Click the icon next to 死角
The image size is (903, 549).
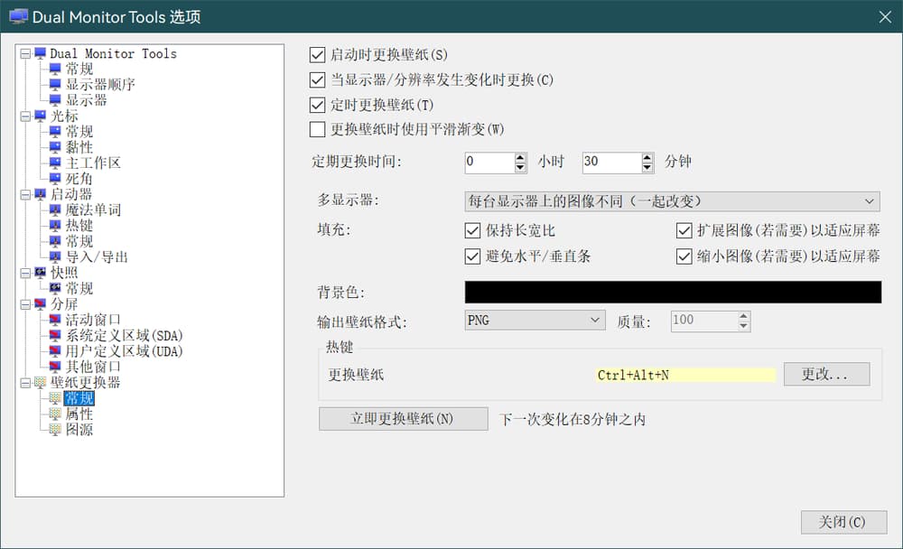[x=55, y=179]
